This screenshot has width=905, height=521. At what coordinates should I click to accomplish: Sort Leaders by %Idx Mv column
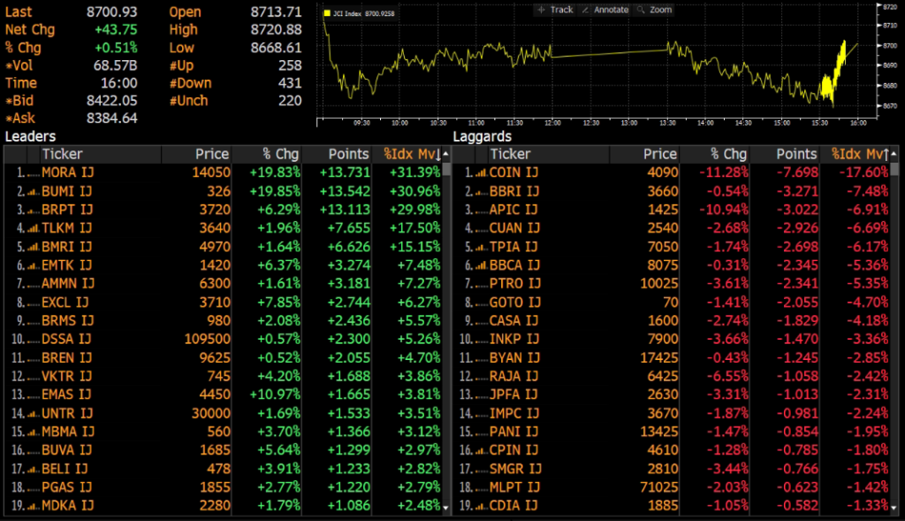point(411,154)
